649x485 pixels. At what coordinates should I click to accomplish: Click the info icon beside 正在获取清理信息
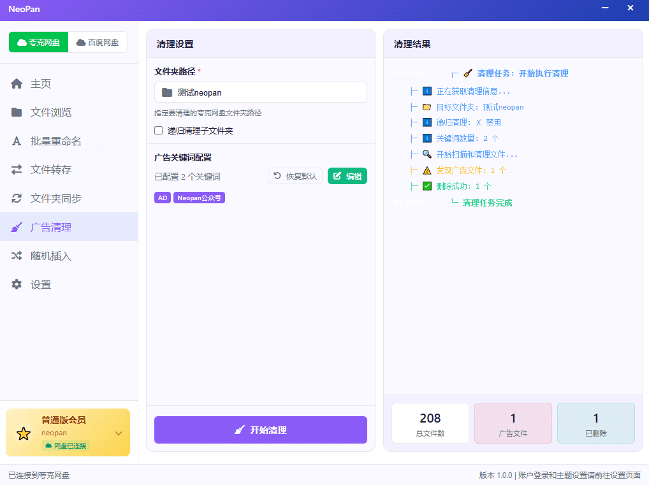(427, 91)
